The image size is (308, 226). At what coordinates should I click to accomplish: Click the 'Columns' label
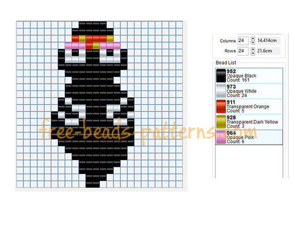click(x=228, y=41)
